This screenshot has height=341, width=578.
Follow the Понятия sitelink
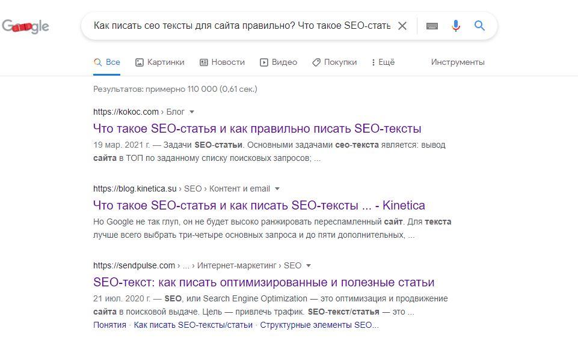coord(109,325)
